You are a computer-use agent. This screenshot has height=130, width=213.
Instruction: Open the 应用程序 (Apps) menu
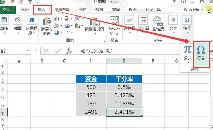[32, 25]
